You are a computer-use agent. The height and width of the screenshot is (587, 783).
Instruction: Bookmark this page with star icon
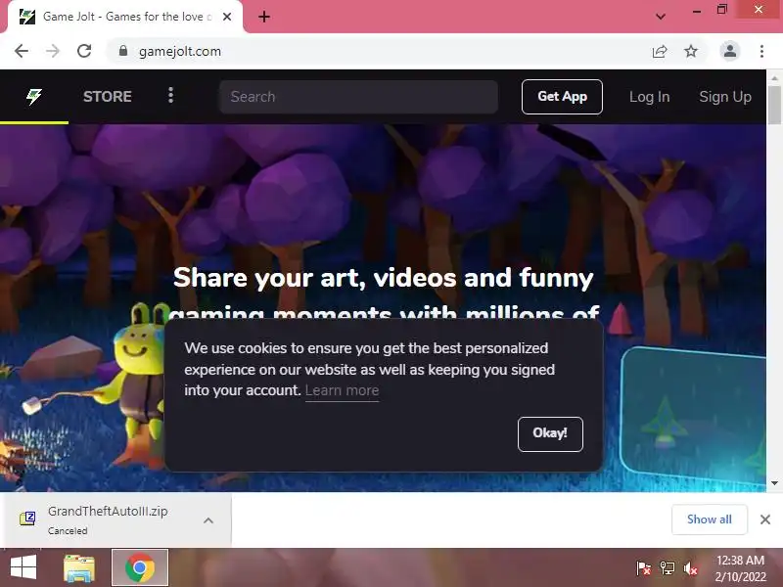click(691, 51)
